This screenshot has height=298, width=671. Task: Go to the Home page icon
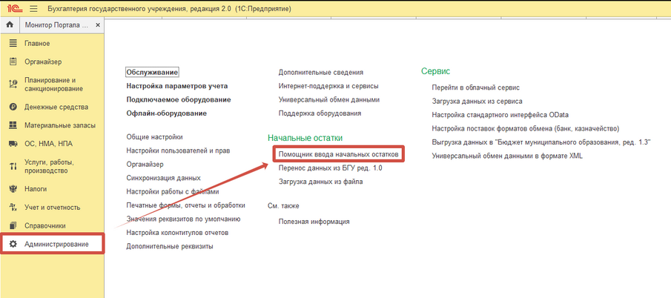point(10,25)
